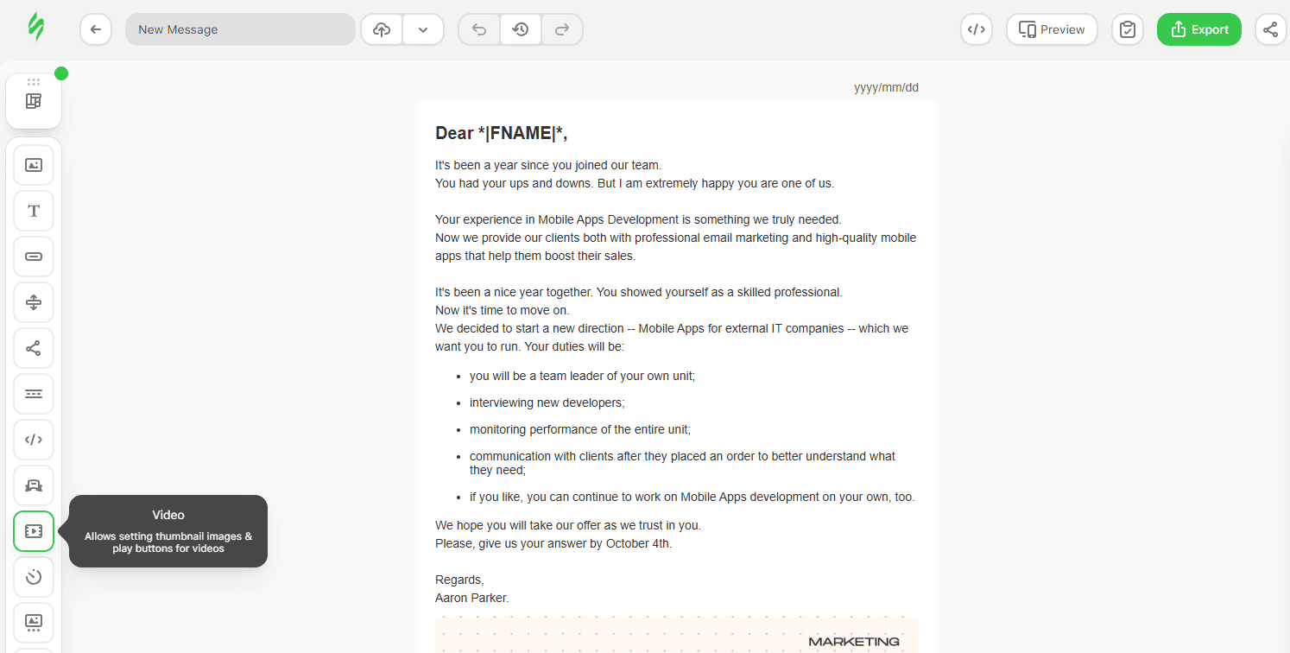Expand the save options dropdown arrow
This screenshot has width=1290, height=653.
click(423, 29)
